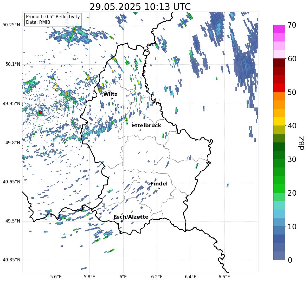The height and width of the screenshot is (282, 308).
Task: Click the Esch/Alzette station cross marker
Action: click(121, 221)
